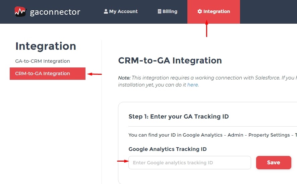
Task: Click the Google Analytics Tracking ID label
Action: click(x=168, y=149)
